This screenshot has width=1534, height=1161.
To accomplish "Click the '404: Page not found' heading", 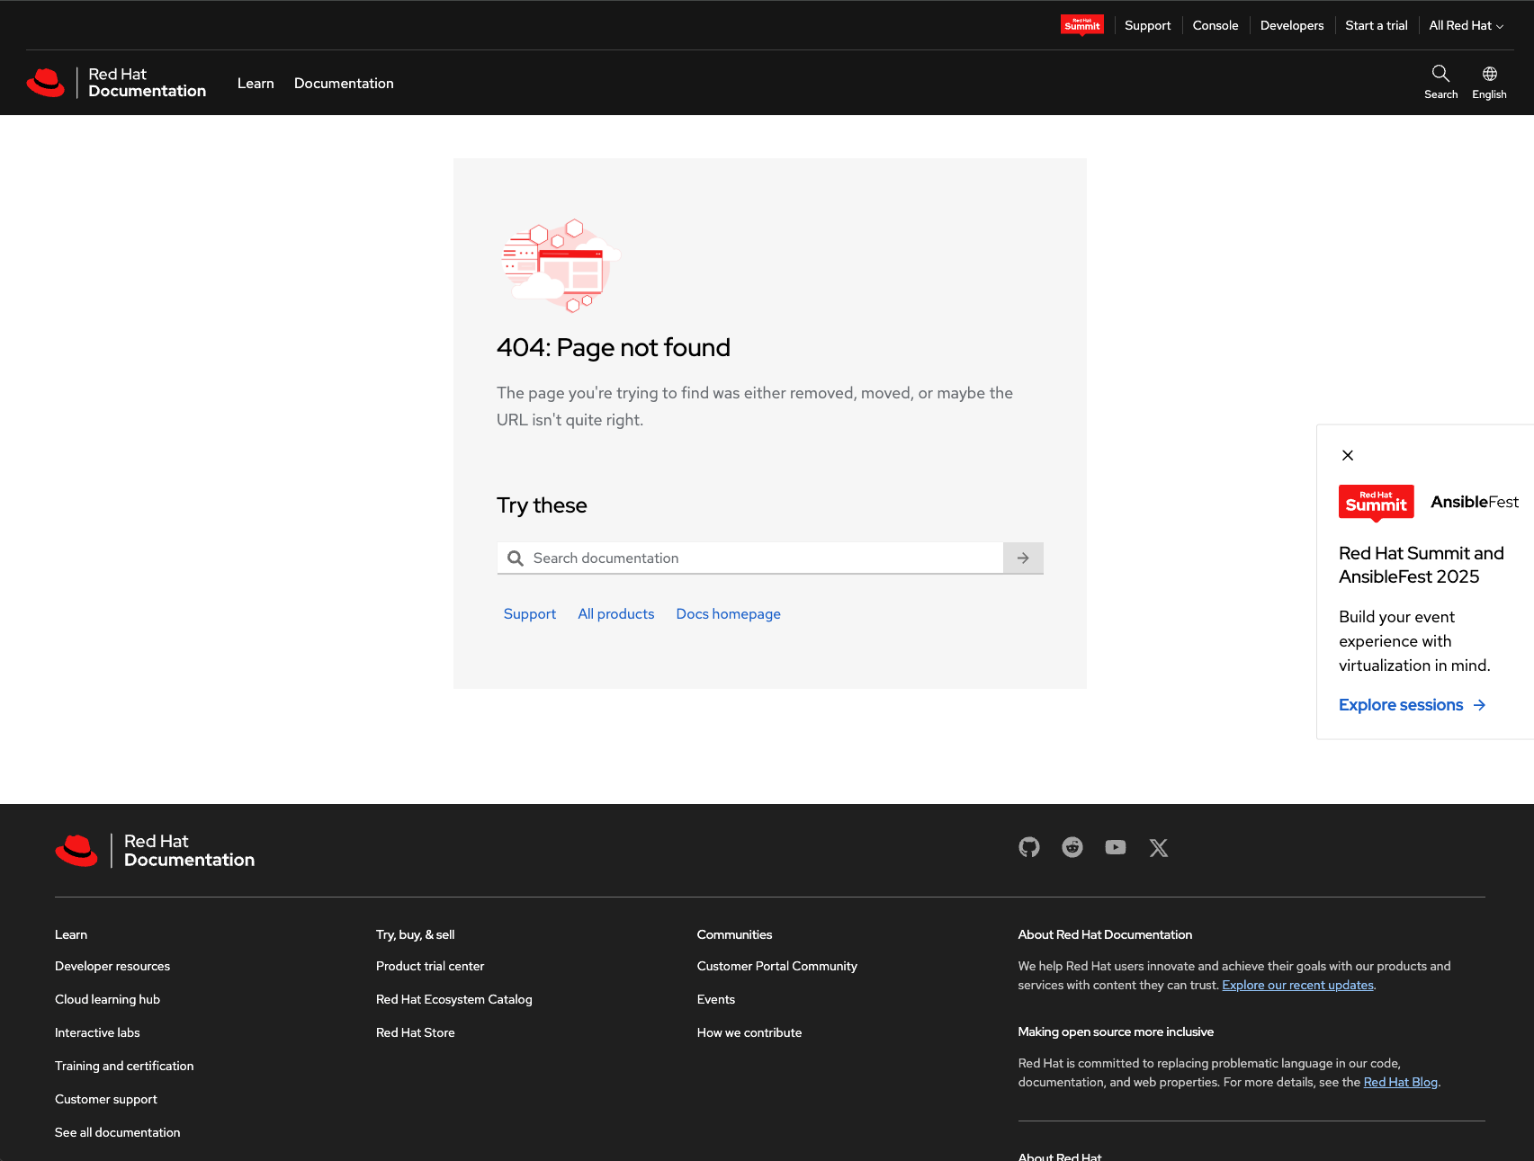I will tap(614, 347).
